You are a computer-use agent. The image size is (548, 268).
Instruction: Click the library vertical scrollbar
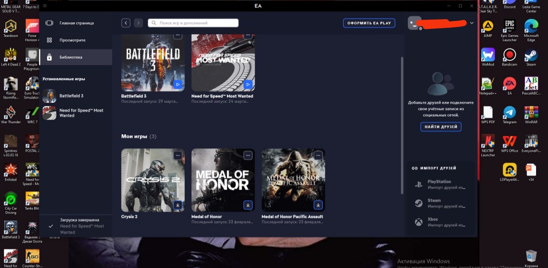tap(402, 125)
